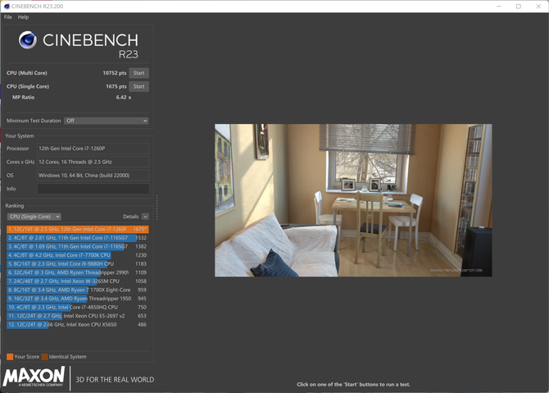Click the rendered room scene image
This screenshot has width=549, height=393.
tap(353, 200)
